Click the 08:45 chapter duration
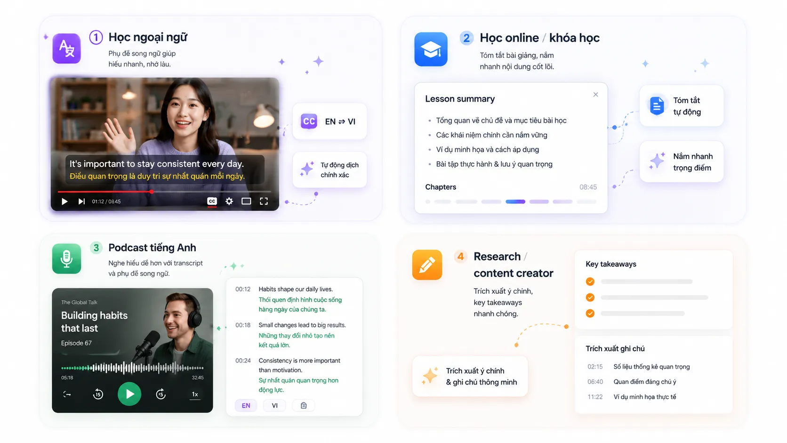787x443 pixels. tap(588, 187)
